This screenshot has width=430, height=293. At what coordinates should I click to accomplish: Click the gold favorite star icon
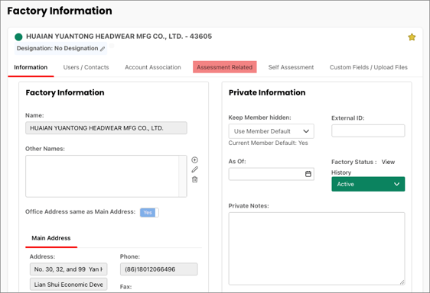coord(412,37)
